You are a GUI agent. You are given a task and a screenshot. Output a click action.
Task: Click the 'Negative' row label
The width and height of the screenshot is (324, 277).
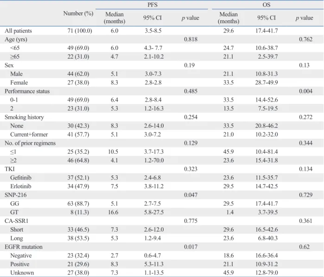(x=21, y=256)
